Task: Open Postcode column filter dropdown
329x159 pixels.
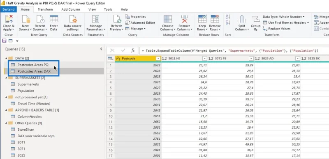Action: [158, 59]
